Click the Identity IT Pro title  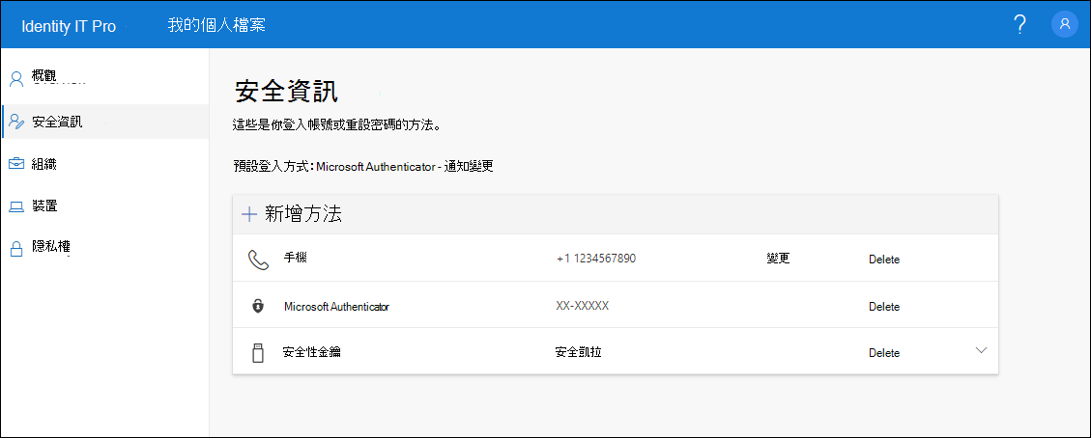pyautogui.click(x=69, y=26)
